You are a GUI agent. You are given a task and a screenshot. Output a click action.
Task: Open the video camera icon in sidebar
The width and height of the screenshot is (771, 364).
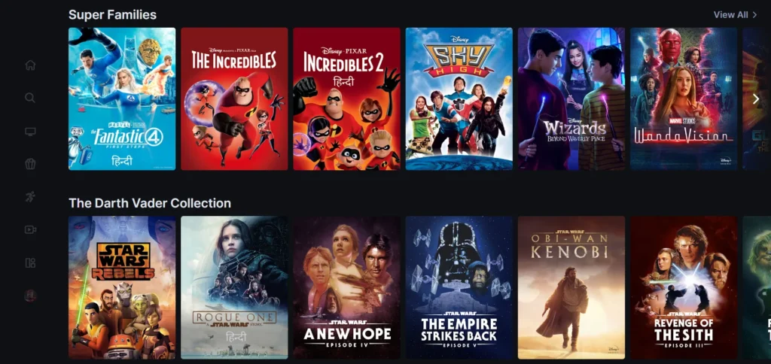30,230
